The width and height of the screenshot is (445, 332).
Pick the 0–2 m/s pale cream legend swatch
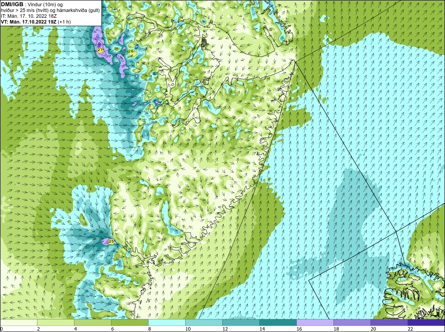pyautogui.click(x=18, y=322)
